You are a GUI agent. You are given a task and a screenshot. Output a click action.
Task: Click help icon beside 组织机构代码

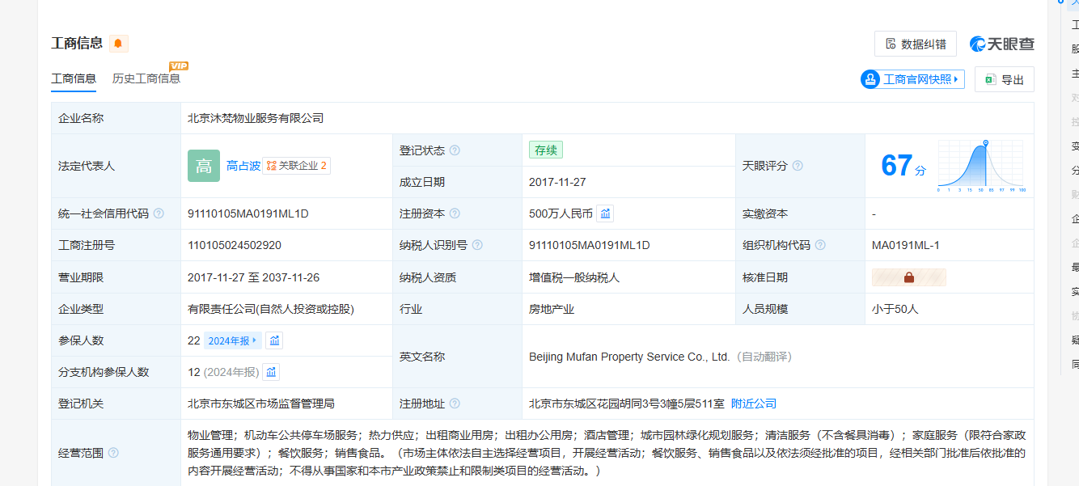[x=820, y=245]
